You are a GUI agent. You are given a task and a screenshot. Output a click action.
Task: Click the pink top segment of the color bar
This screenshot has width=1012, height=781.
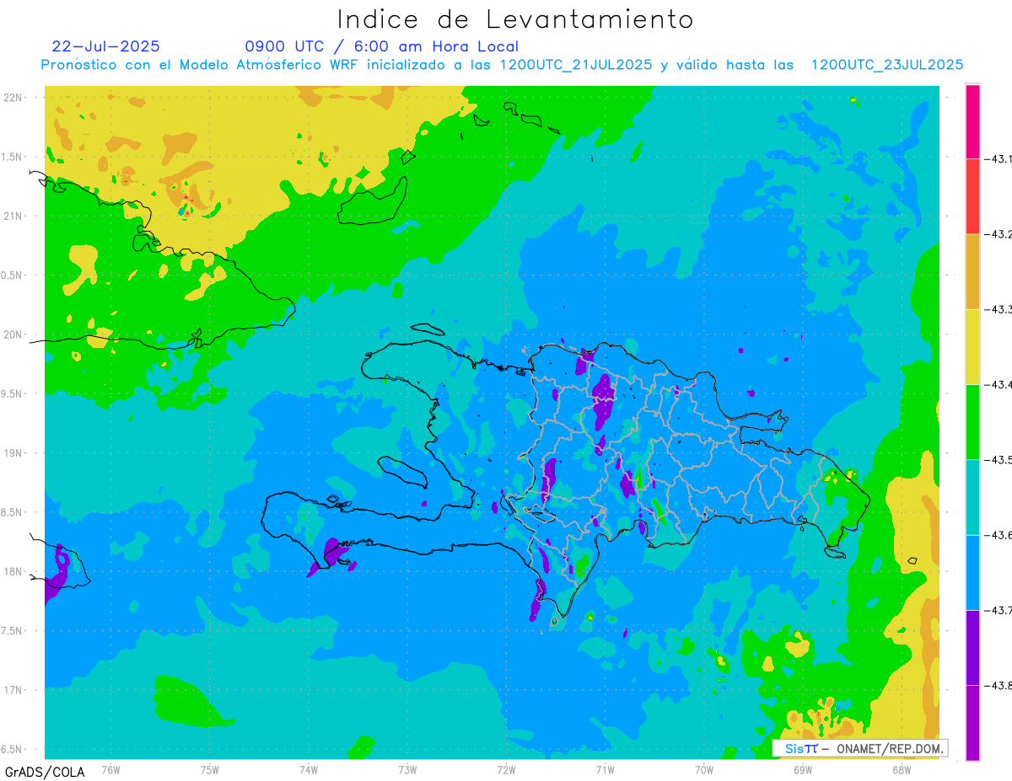972,121
